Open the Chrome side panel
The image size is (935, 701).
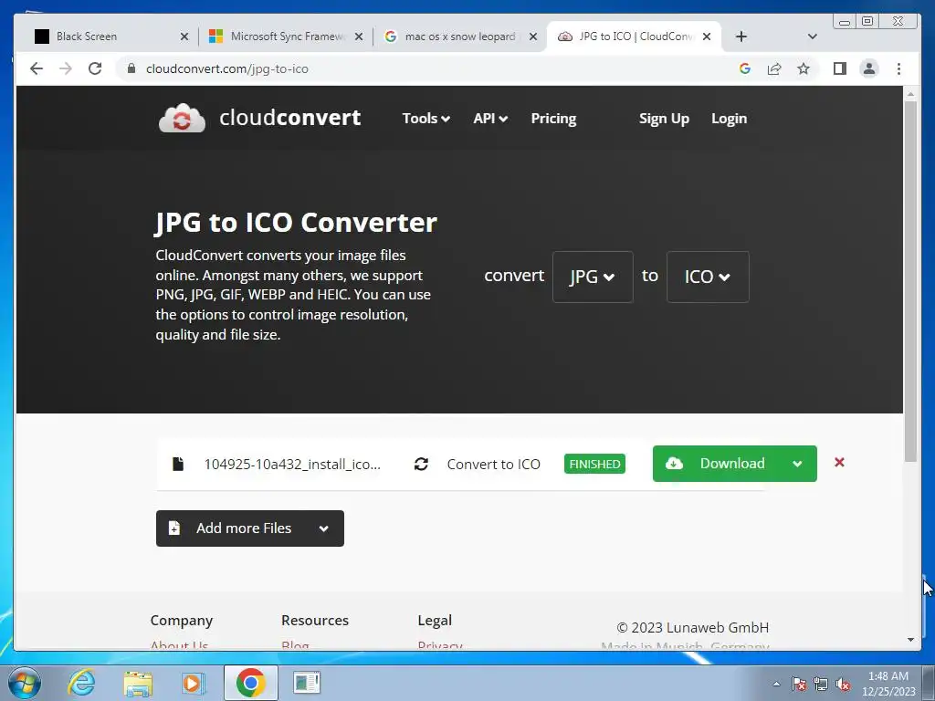(840, 68)
